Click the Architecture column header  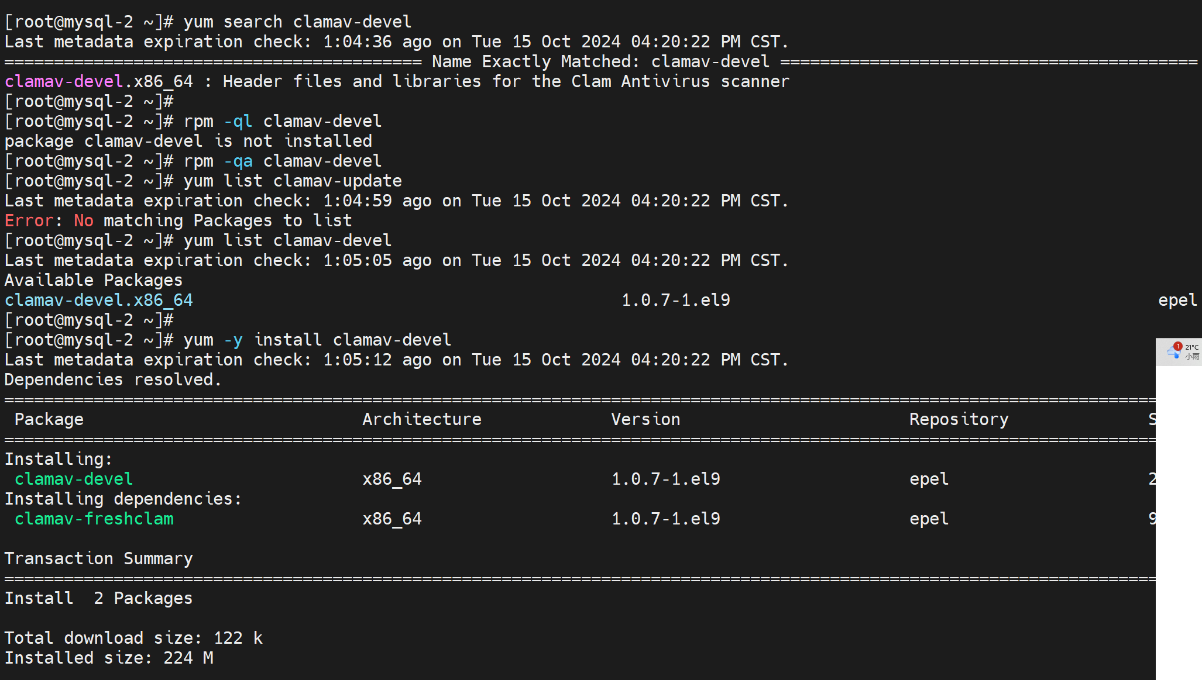point(421,419)
